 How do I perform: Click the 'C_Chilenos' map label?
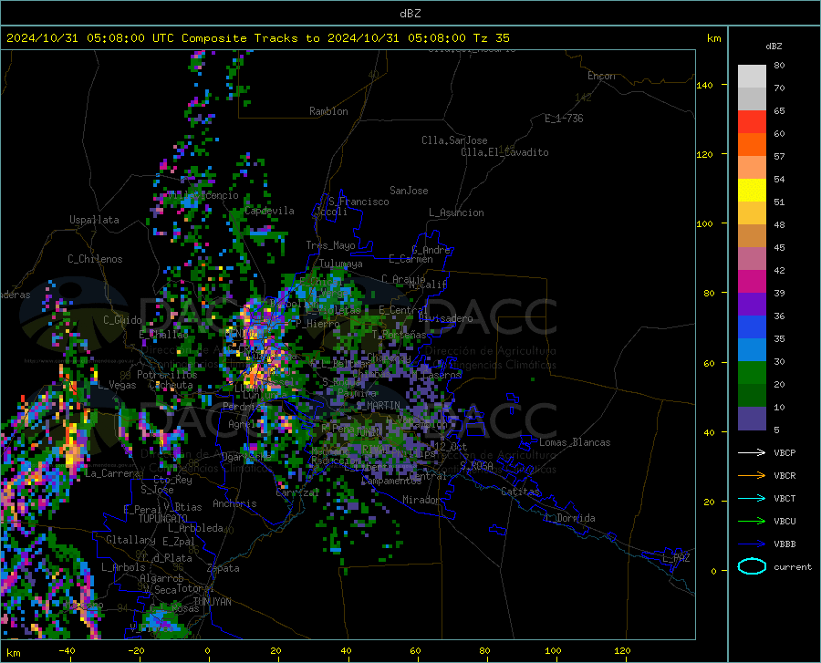click(x=95, y=259)
